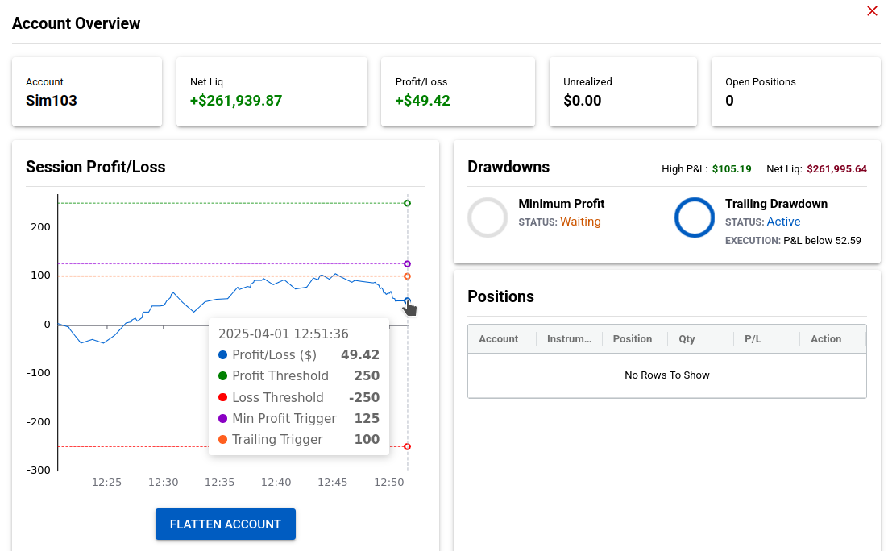This screenshot has height=551, width=888.
Task: Click the red Loss Threshold marker
Action: 407,446
